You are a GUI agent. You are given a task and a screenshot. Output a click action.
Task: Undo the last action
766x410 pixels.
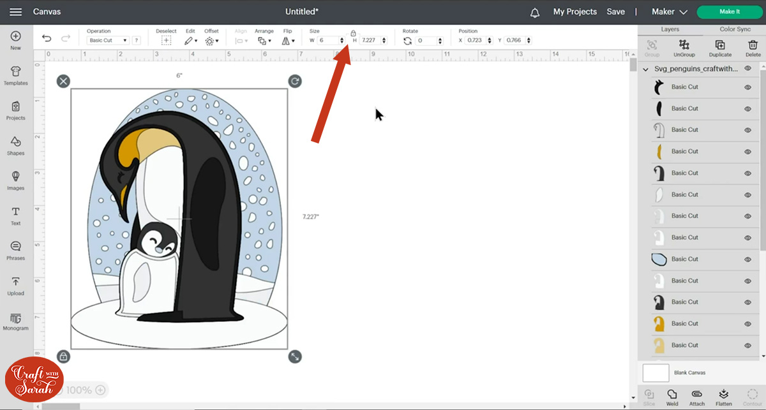(47, 38)
